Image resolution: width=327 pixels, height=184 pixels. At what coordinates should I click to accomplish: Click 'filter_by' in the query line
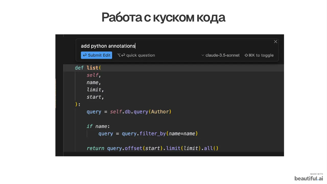(x=153, y=134)
